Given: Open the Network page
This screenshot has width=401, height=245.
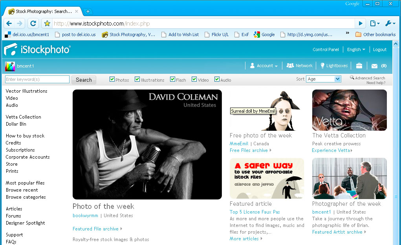Looking at the screenshot, I should [299, 66].
